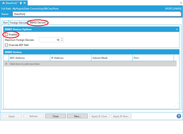Click the Maximum Foreign Devices number field
183x134 pixels.
(x=49, y=40)
